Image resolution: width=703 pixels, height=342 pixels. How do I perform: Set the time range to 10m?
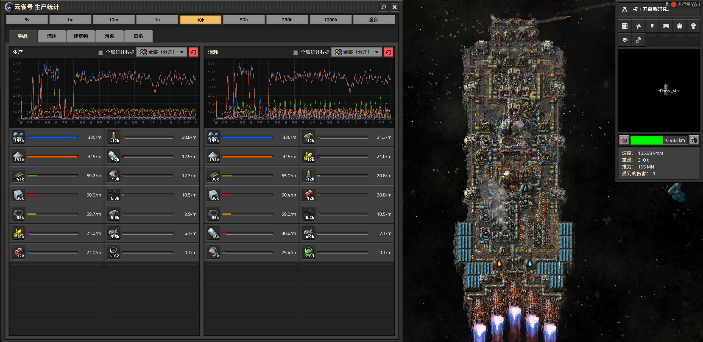click(x=114, y=20)
